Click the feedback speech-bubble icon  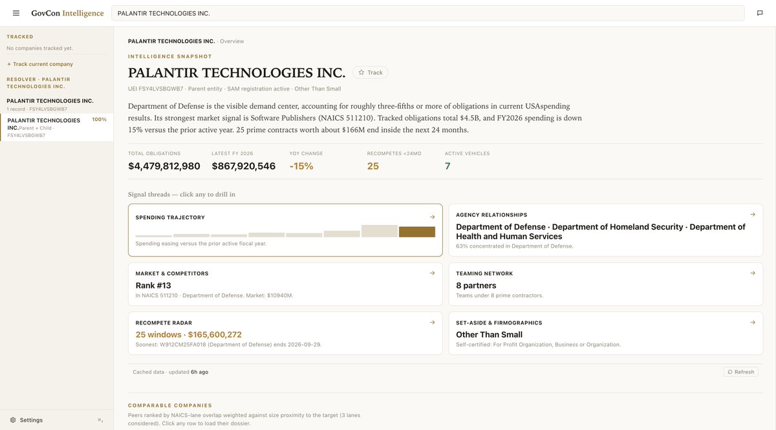(760, 13)
